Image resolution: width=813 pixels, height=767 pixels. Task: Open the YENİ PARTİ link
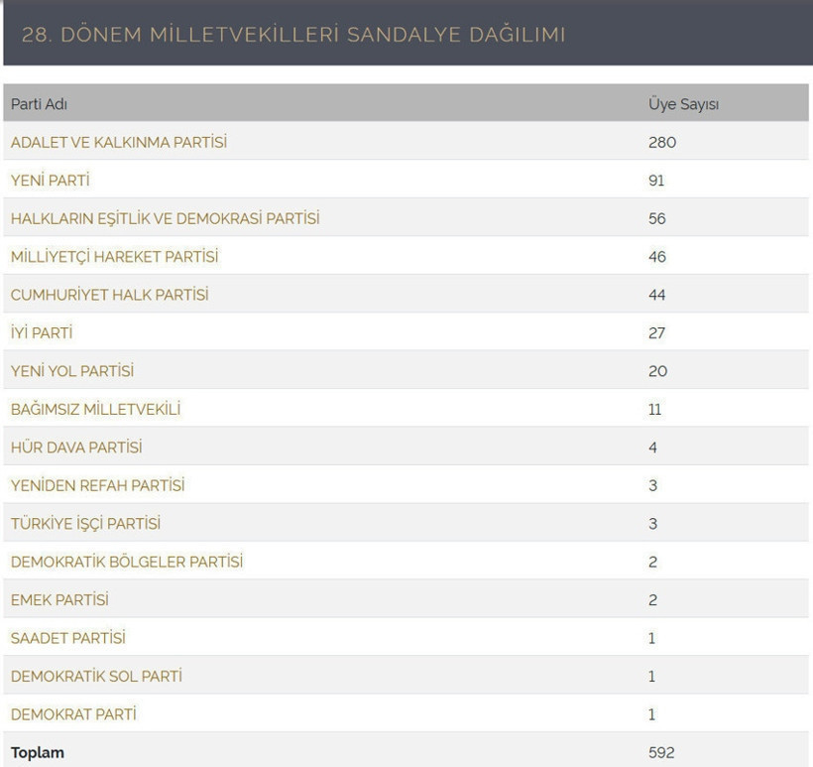(51, 181)
